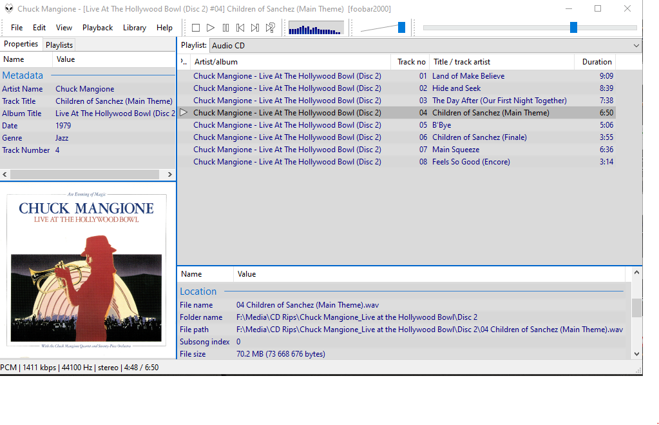Click the Track Title metadata row value
The image size is (659, 425).
(x=114, y=101)
